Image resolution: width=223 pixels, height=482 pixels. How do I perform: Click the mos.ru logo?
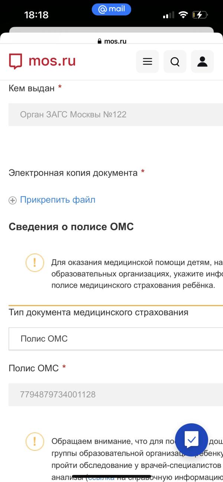click(x=42, y=61)
